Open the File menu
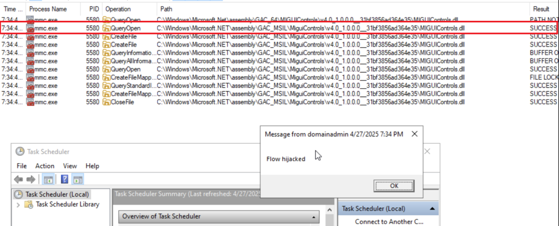This screenshot has height=226, width=559. click(22, 166)
